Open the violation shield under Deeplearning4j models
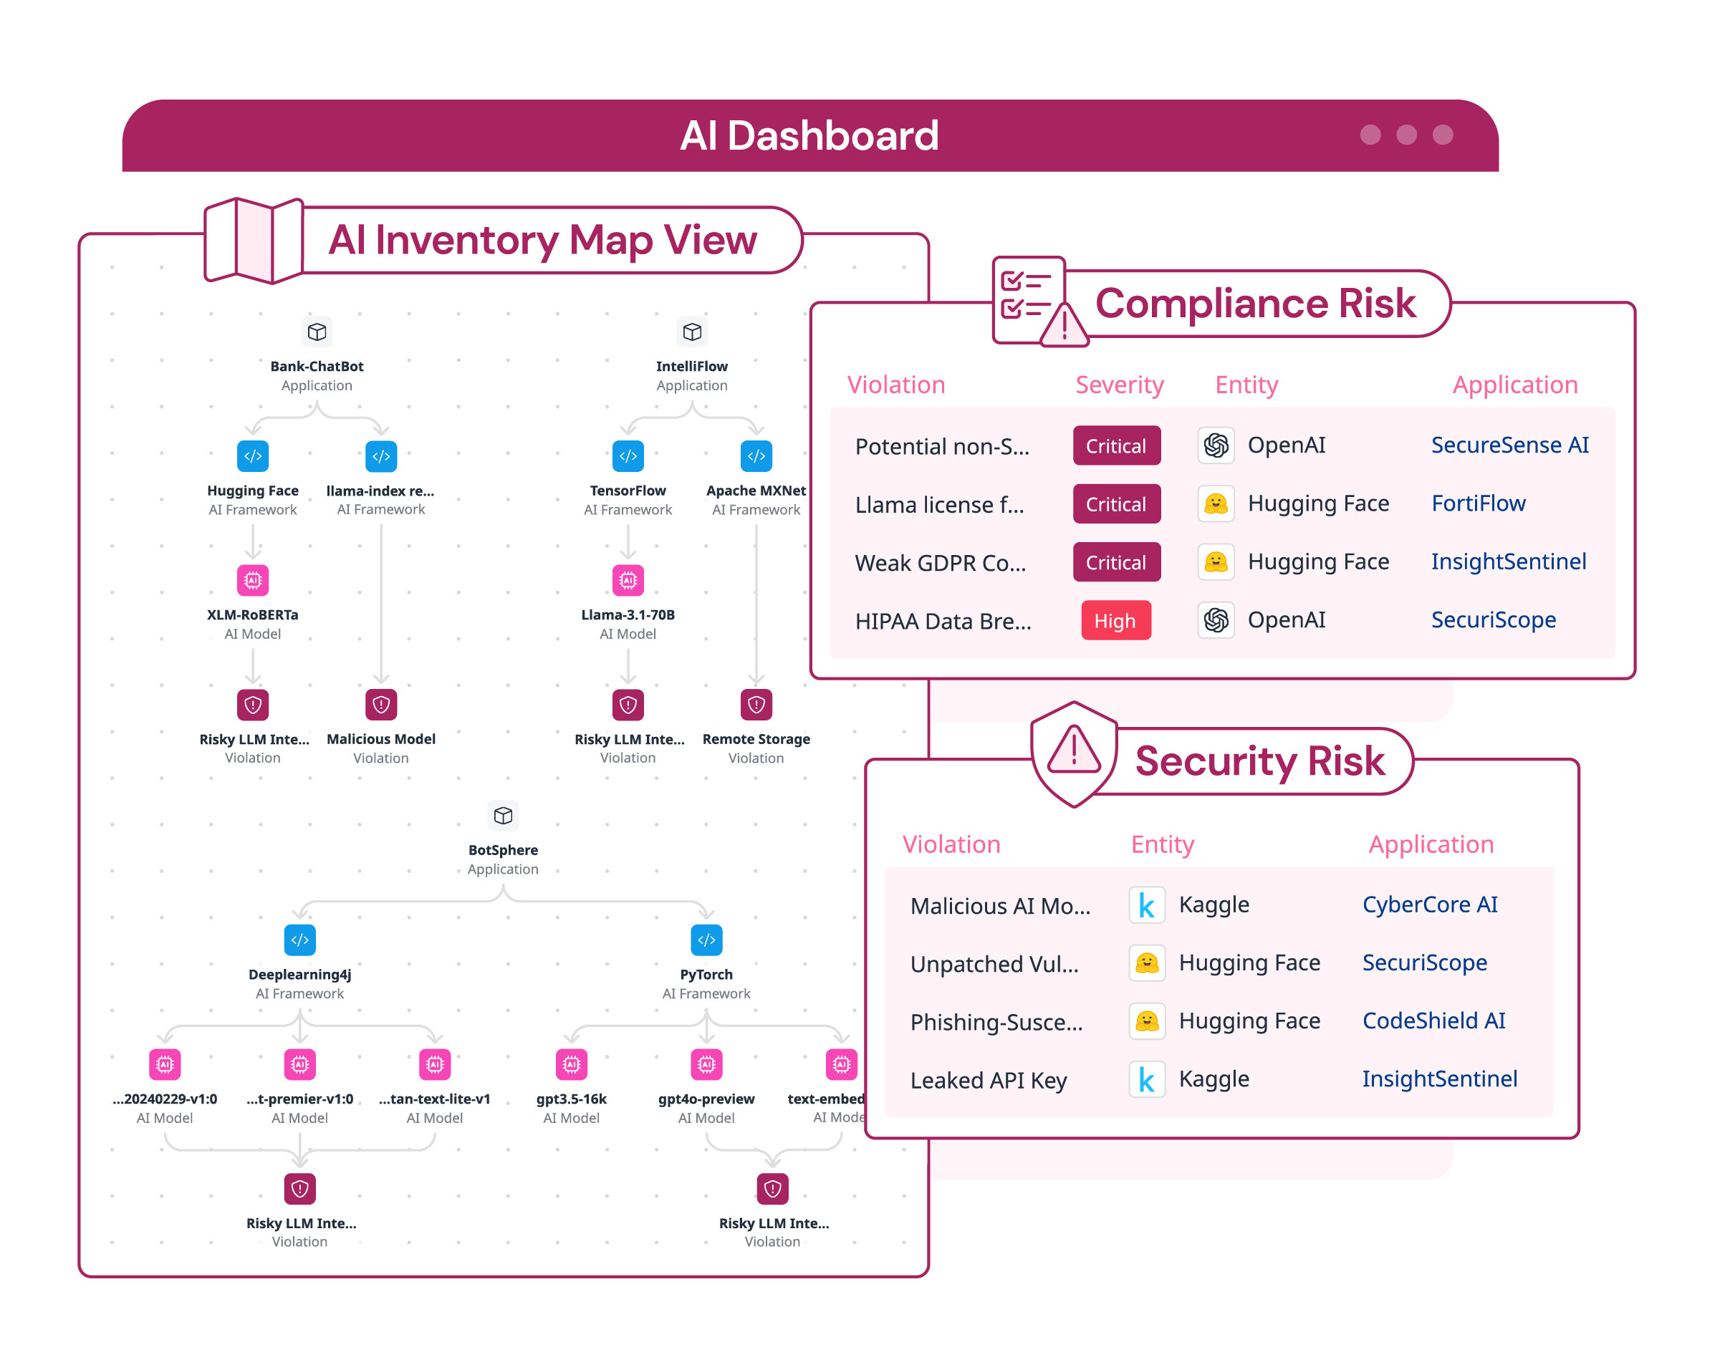1725x1370 pixels. point(300,1188)
